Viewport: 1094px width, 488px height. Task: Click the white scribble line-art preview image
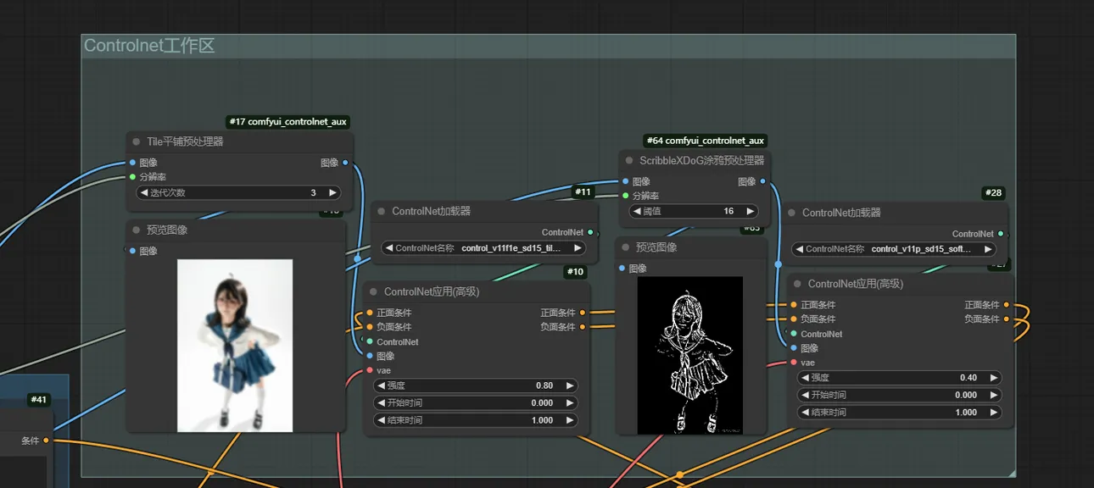tap(689, 355)
